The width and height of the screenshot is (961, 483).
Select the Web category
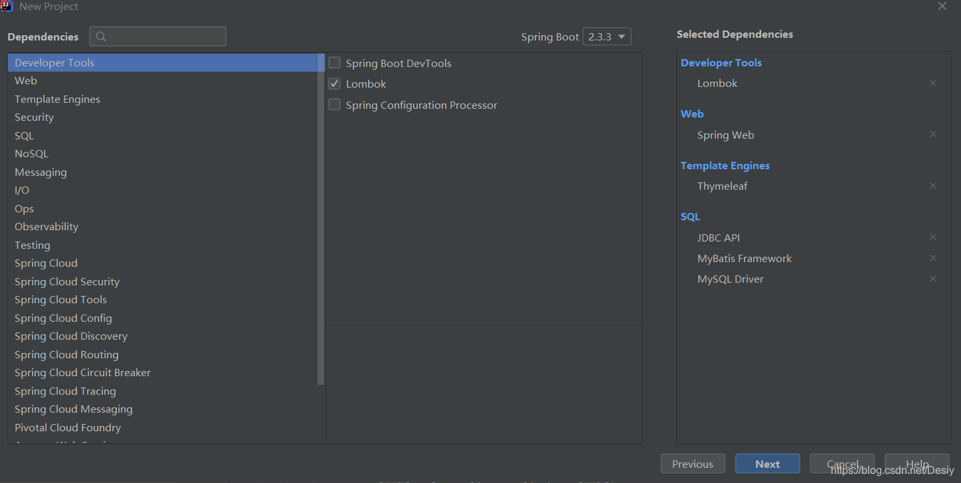pos(163,80)
